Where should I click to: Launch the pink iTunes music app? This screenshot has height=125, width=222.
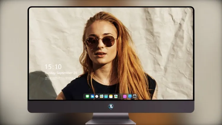coord(125,97)
